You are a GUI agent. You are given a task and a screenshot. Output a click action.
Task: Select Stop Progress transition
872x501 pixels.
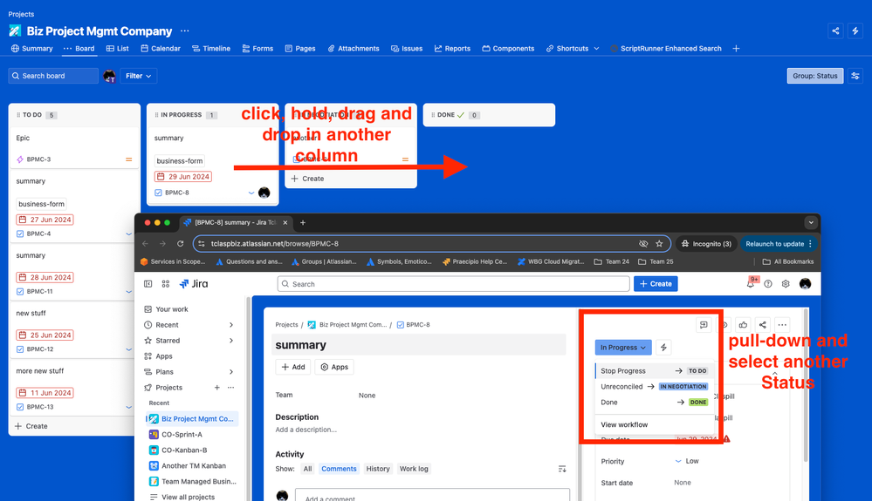[654, 370]
